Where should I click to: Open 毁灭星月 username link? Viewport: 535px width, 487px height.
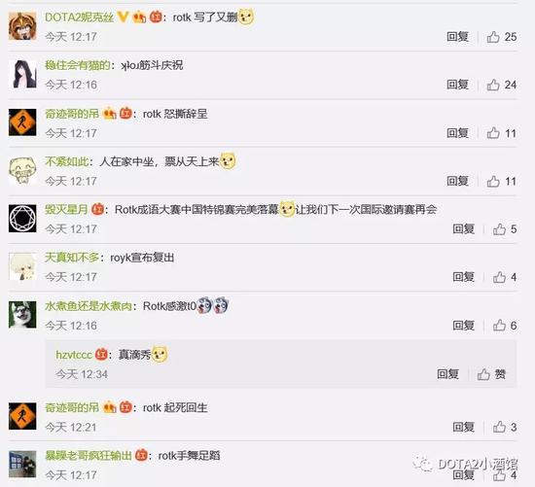click(66, 209)
